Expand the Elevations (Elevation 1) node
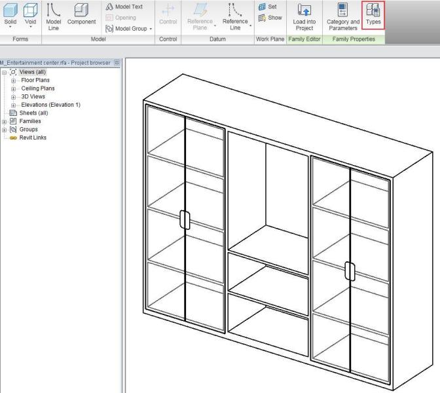 point(13,105)
